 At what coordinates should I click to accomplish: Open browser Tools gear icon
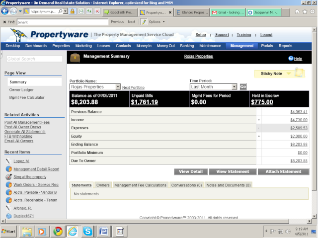[x=313, y=12]
